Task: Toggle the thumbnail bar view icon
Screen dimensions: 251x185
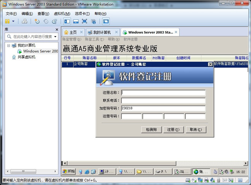Action: [76, 21]
